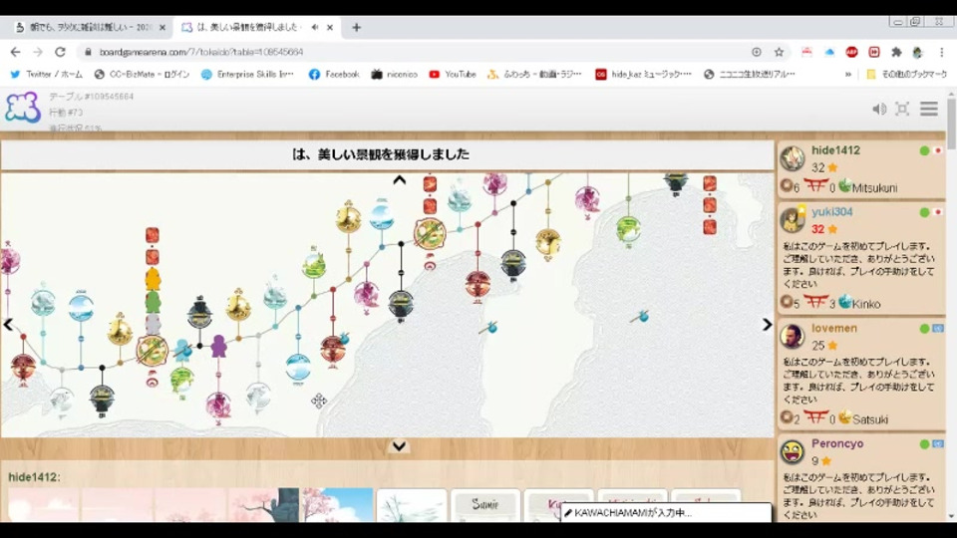The height and width of the screenshot is (538, 957).
Task: Open the YouTube bookmark
Action: 453,74
